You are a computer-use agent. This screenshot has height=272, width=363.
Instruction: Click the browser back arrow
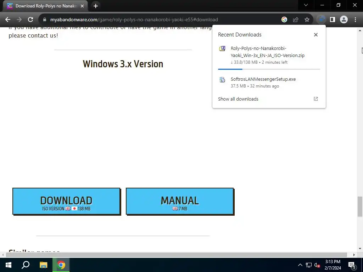(8, 20)
